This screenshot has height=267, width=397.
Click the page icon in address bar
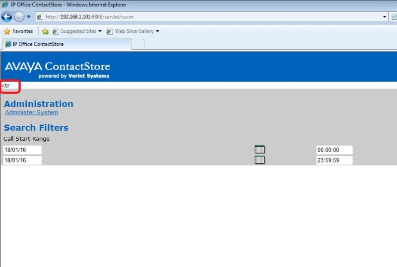coord(40,17)
